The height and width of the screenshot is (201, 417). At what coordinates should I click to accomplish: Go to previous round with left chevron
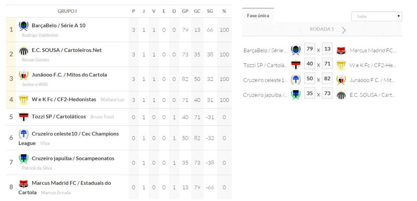pos(300,30)
